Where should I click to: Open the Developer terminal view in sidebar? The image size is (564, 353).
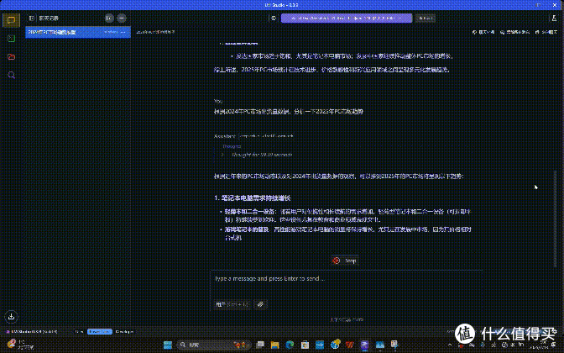pos(11,38)
